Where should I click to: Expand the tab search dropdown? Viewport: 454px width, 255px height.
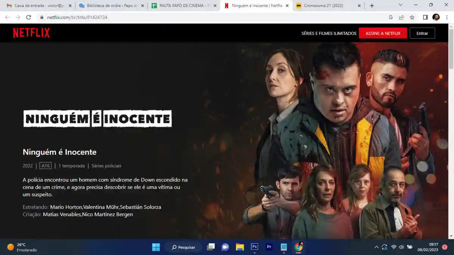pyautogui.click(x=401, y=5)
